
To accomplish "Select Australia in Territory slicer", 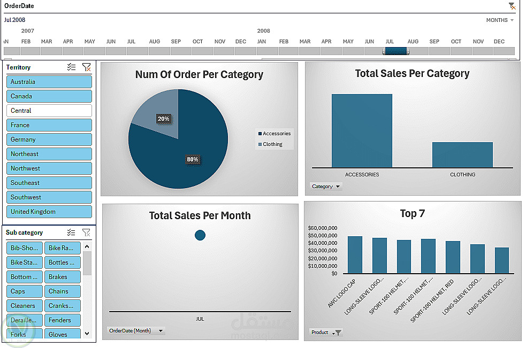I will (x=49, y=82).
